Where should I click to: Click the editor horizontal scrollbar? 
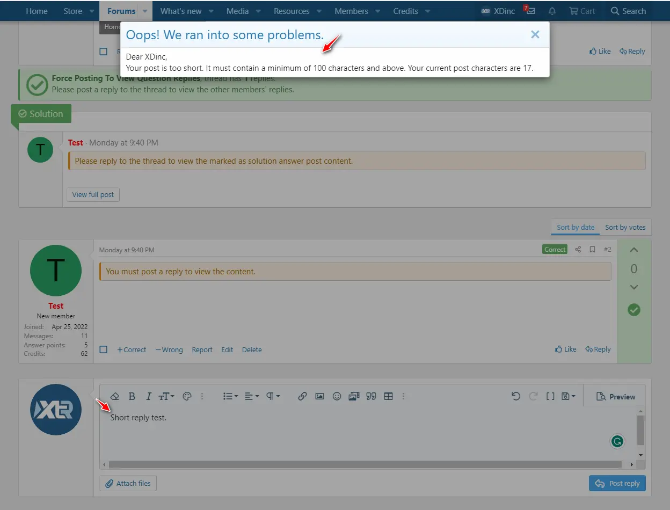coord(365,464)
